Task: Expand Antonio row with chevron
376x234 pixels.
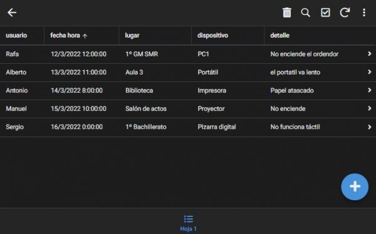Action: pos(370,90)
